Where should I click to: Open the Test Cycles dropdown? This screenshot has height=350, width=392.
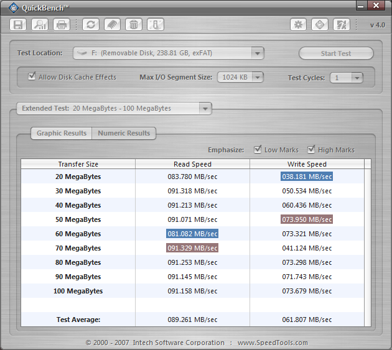pos(356,78)
